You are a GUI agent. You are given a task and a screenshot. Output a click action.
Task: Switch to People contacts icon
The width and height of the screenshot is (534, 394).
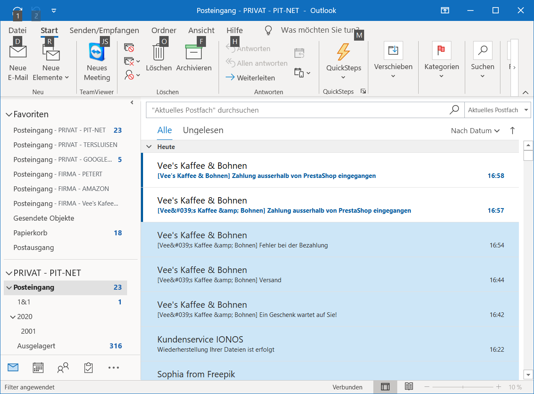(x=63, y=368)
